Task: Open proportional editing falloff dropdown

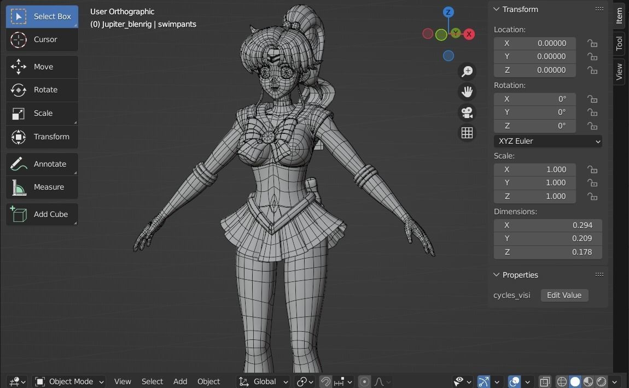Action: pyautogui.click(x=382, y=381)
